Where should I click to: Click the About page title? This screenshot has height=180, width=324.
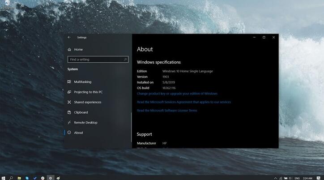[145, 49]
